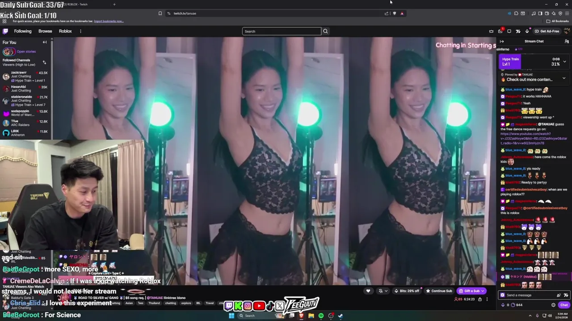Screen dimensions: 572x321
Task: Bookmark this page icon in address bar
Action: (160, 13)
